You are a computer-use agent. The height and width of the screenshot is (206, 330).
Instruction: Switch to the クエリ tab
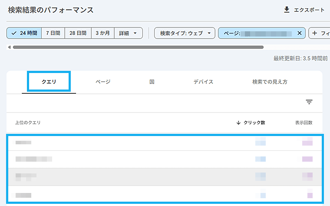coord(49,82)
